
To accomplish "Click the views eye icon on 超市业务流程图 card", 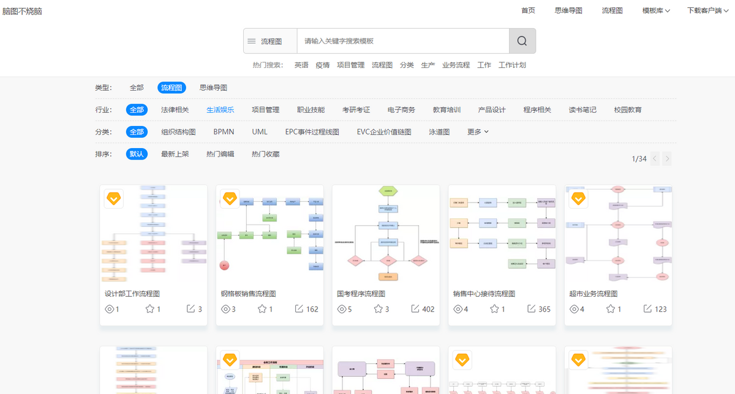I will click(x=575, y=309).
